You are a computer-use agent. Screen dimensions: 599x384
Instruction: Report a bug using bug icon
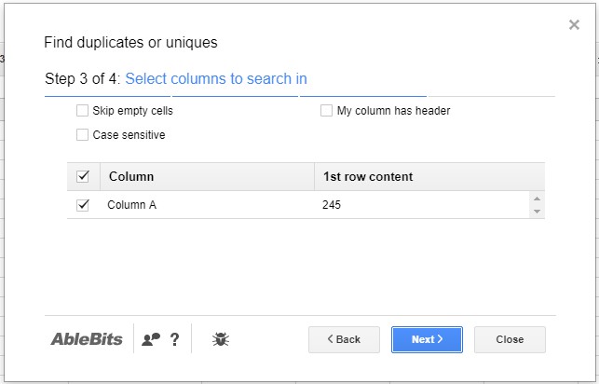(221, 339)
